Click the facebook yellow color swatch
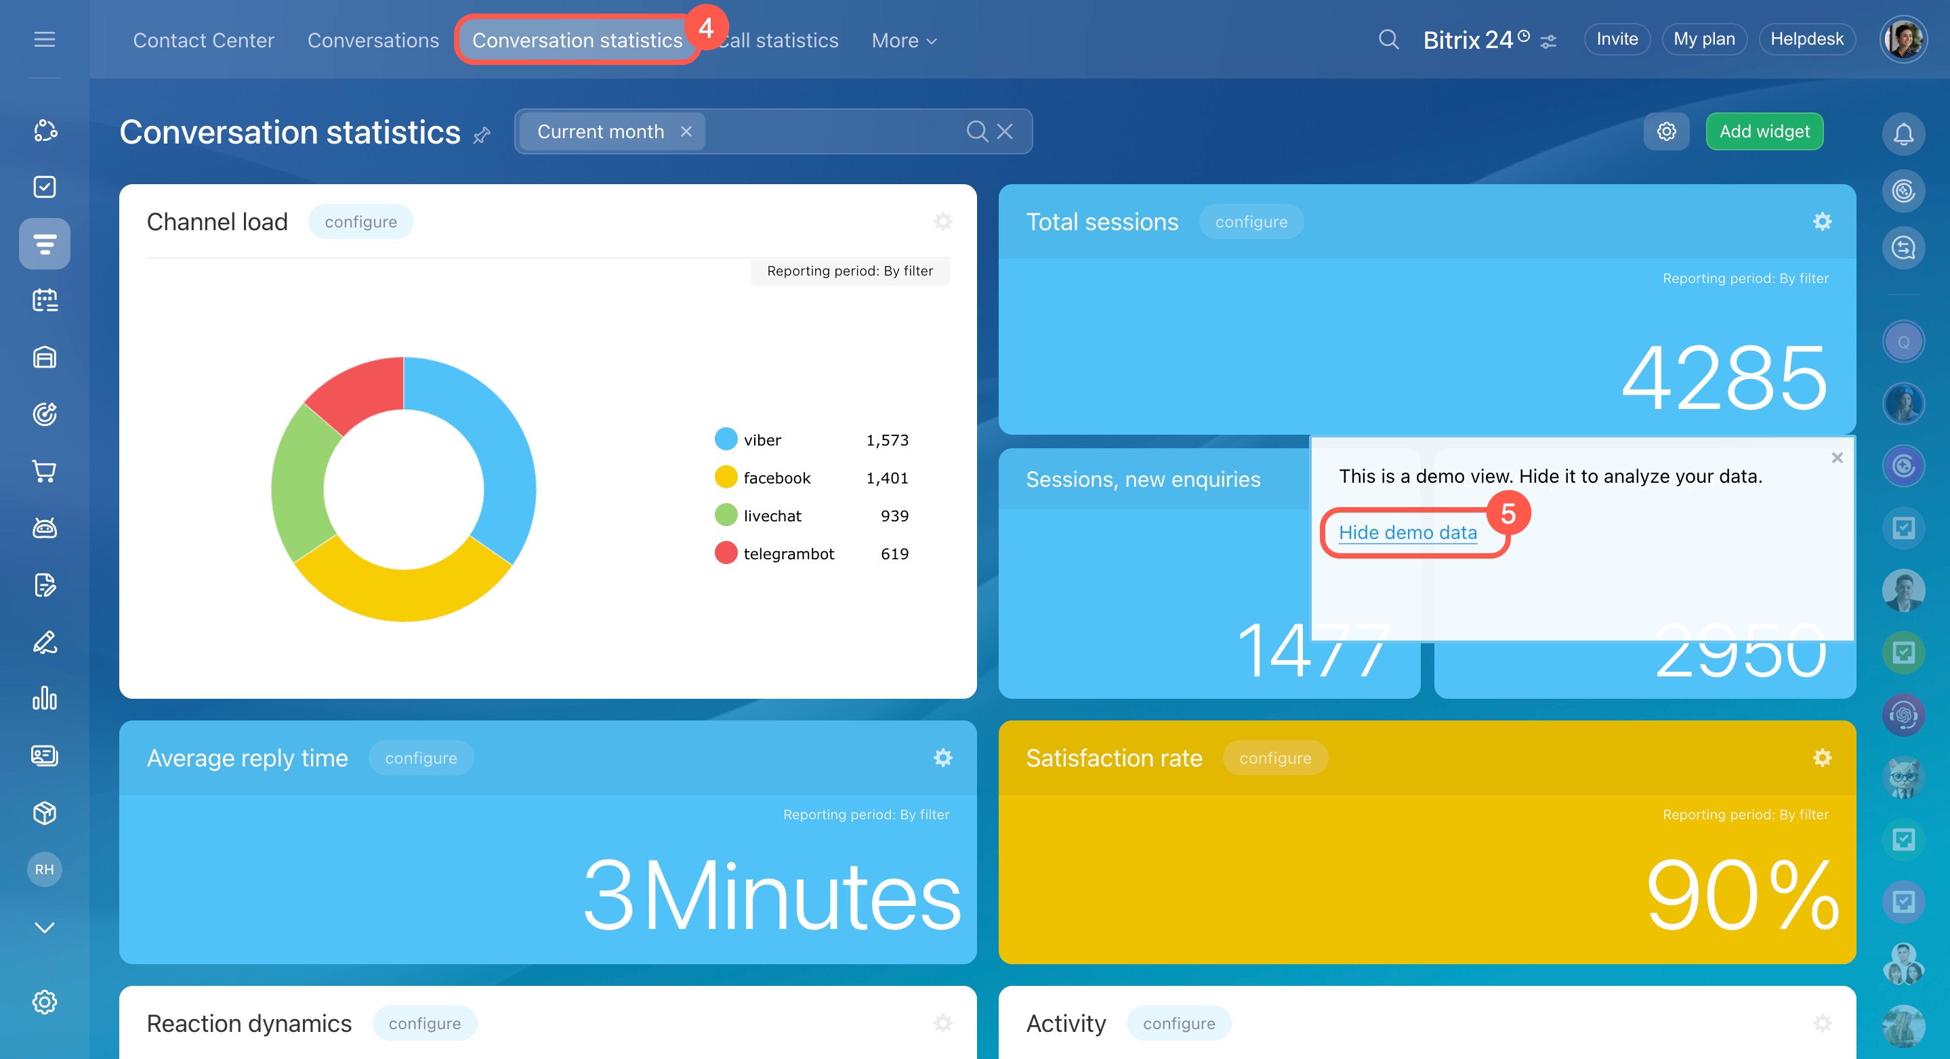 click(x=725, y=477)
